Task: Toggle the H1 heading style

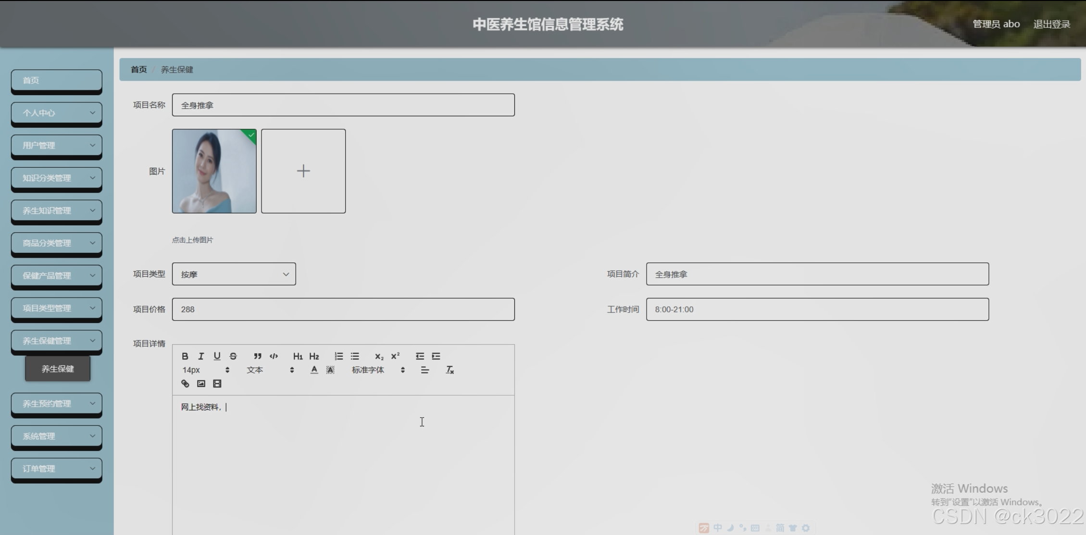Action: point(298,356)
